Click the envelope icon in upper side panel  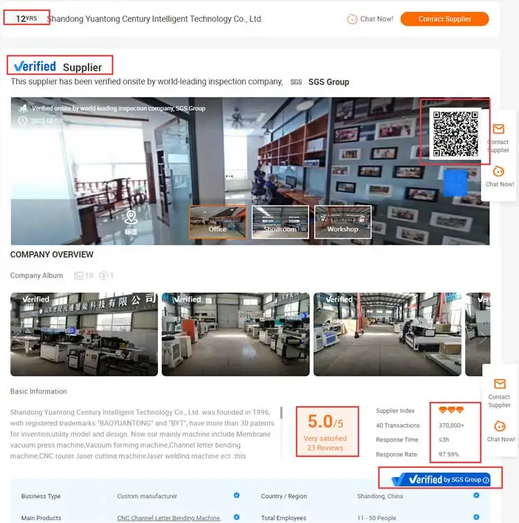499,129
